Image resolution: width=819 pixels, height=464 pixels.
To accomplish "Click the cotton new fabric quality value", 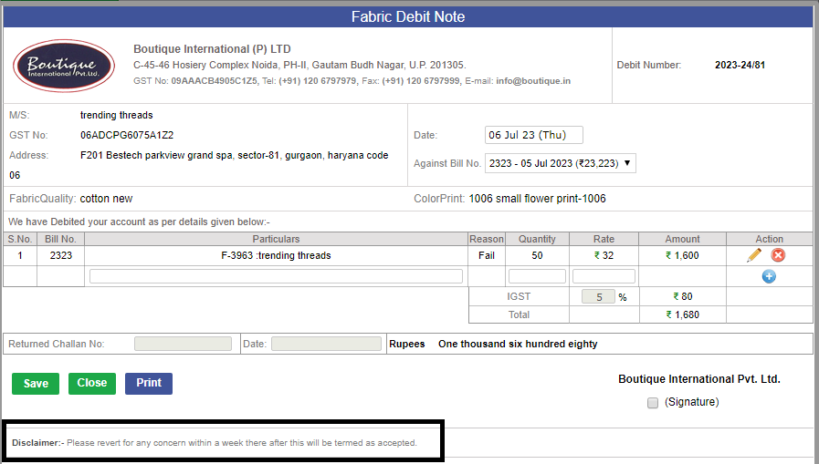I will tap(106, 199).
